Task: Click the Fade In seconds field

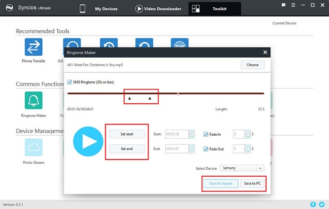Action: [x=239, y=134]
